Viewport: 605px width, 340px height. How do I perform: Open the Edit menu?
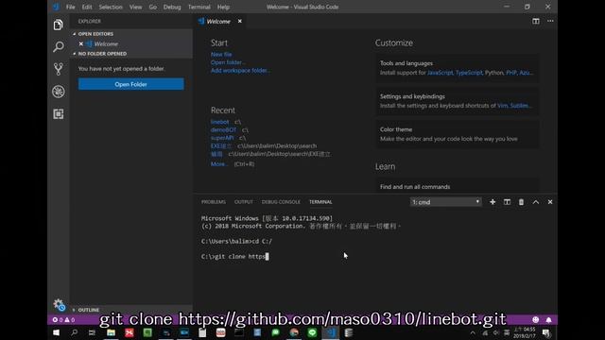pyautogui.click(x=87, y=7)
